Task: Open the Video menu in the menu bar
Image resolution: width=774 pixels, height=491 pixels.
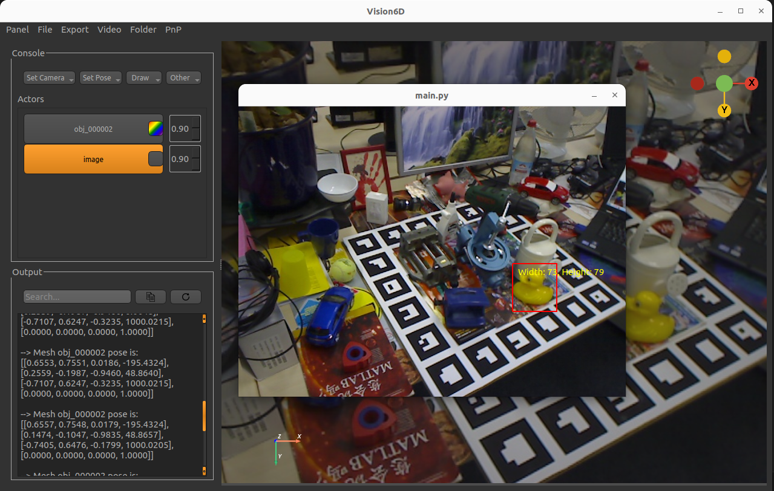Action: 109,30
